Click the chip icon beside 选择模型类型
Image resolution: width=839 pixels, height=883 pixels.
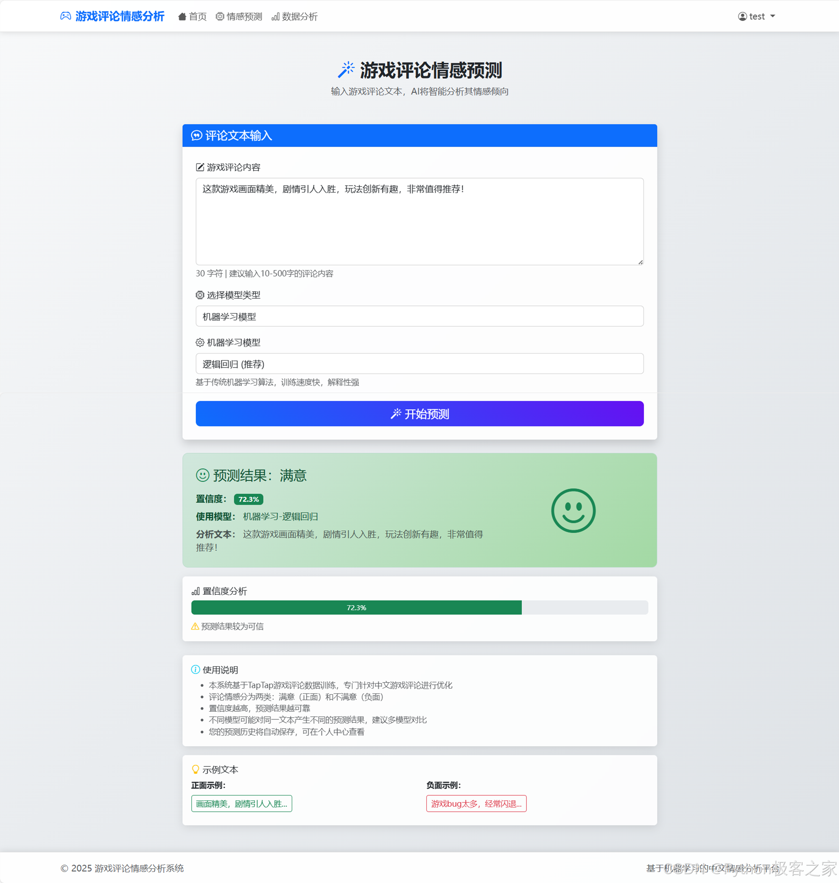coord(200,295)
